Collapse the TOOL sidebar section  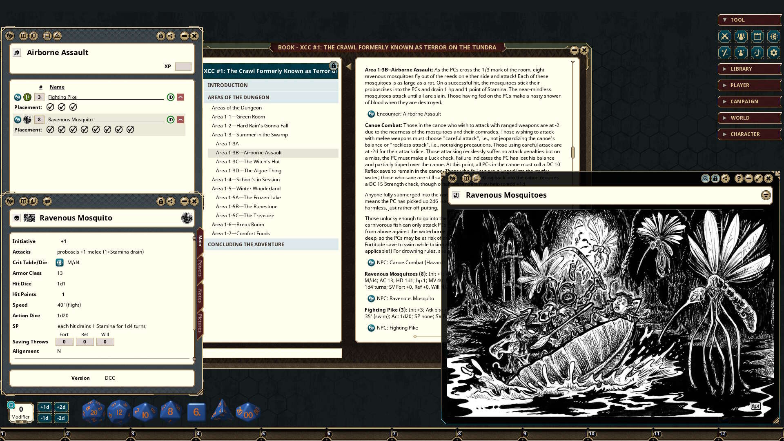[x=737, y=20]
